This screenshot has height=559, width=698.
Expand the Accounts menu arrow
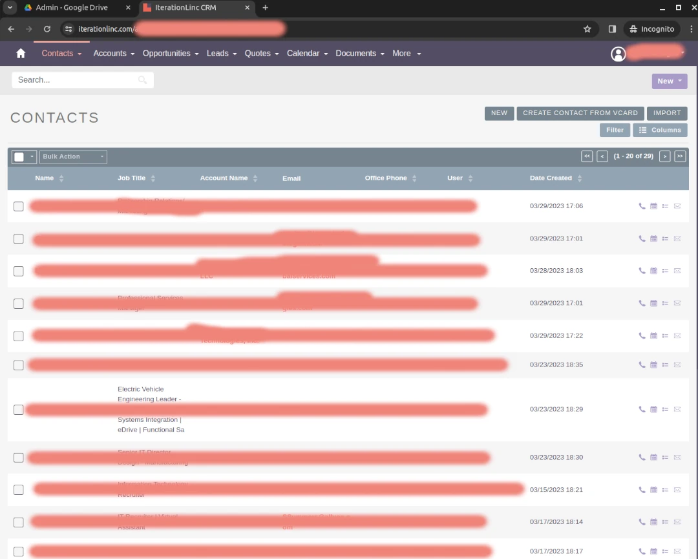click(x=132, y=54)
